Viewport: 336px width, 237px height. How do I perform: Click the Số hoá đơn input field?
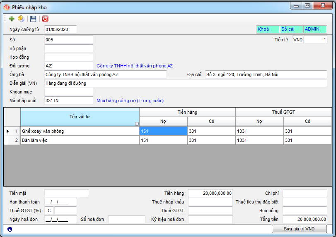tap(126, 219)
